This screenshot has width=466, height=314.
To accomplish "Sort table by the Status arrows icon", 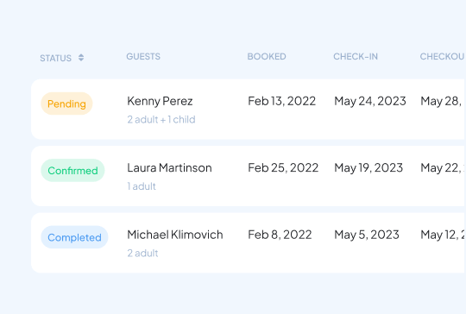I will [x=81, y=58].
